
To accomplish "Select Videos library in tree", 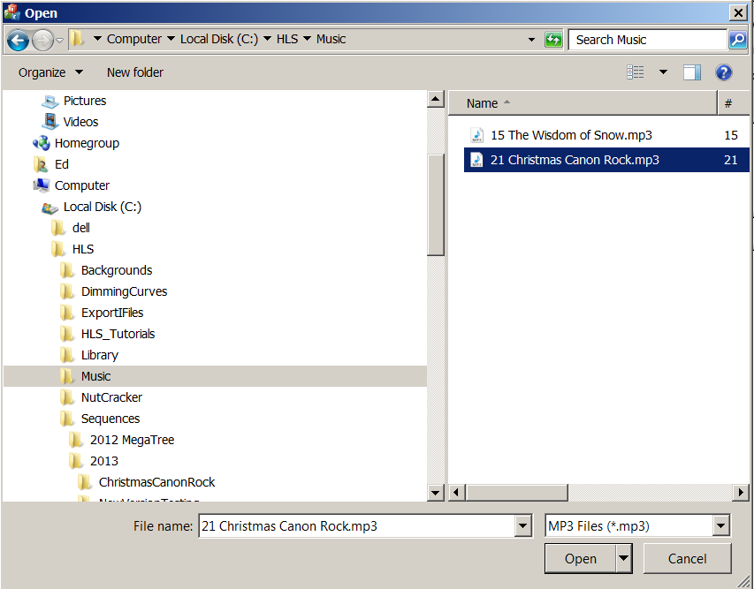I will click(x=80, y=122).
